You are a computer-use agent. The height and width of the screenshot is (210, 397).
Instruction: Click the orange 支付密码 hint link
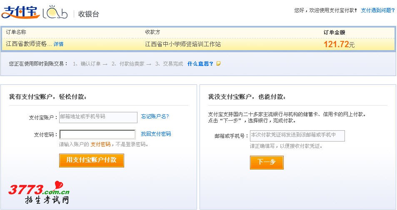(100, 144)
